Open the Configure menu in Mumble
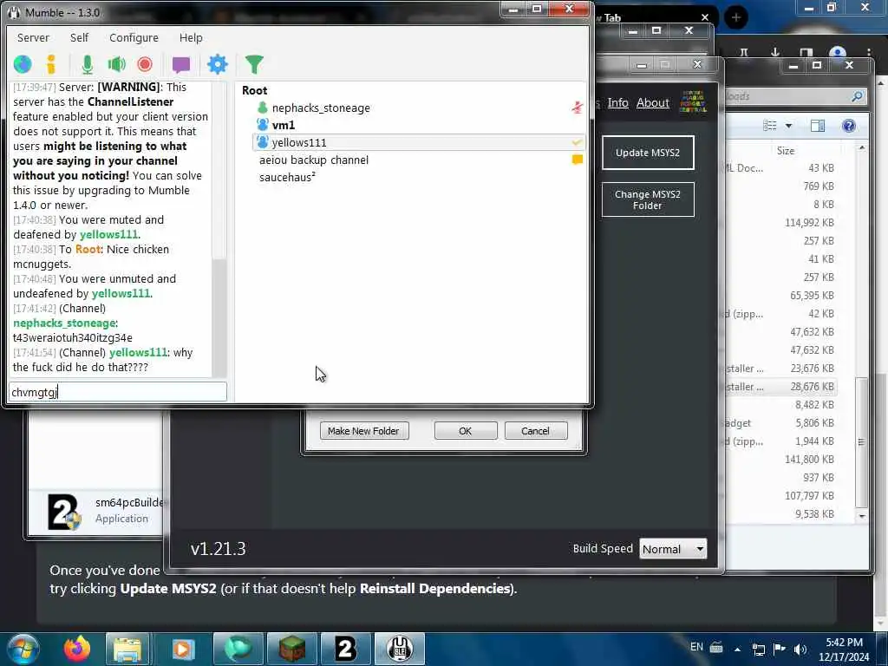The image size is (888, 666). click(134, 37)
